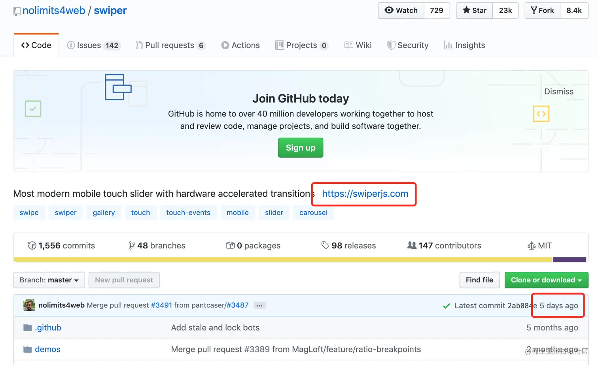
Task: Open the 0 packages link
Action: point(253,246)
